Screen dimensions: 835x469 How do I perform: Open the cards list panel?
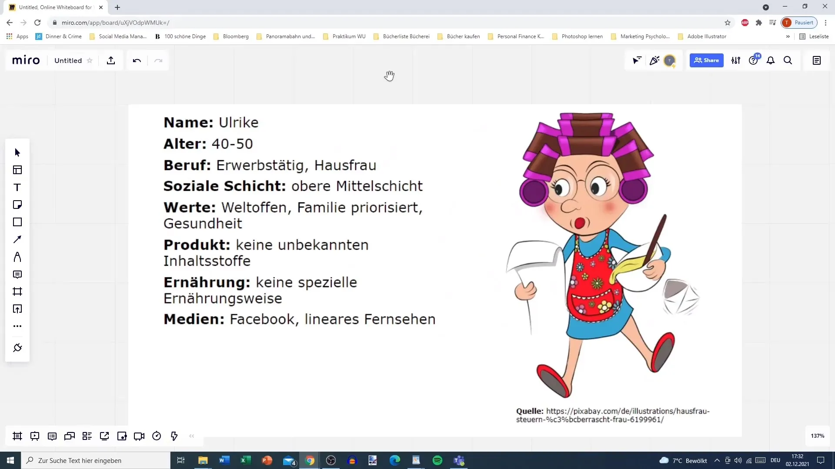[x=87, y=436]
